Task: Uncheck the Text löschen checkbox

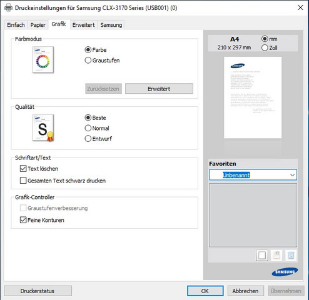Action: (x=23, y=168)
